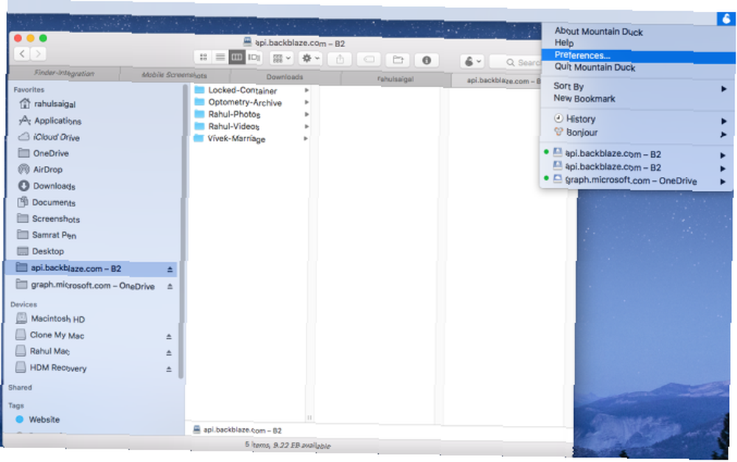Eject the Clone My Mac disk
Image resolution: width=737 pixels, height=462 pixels.
coord(168,337)
